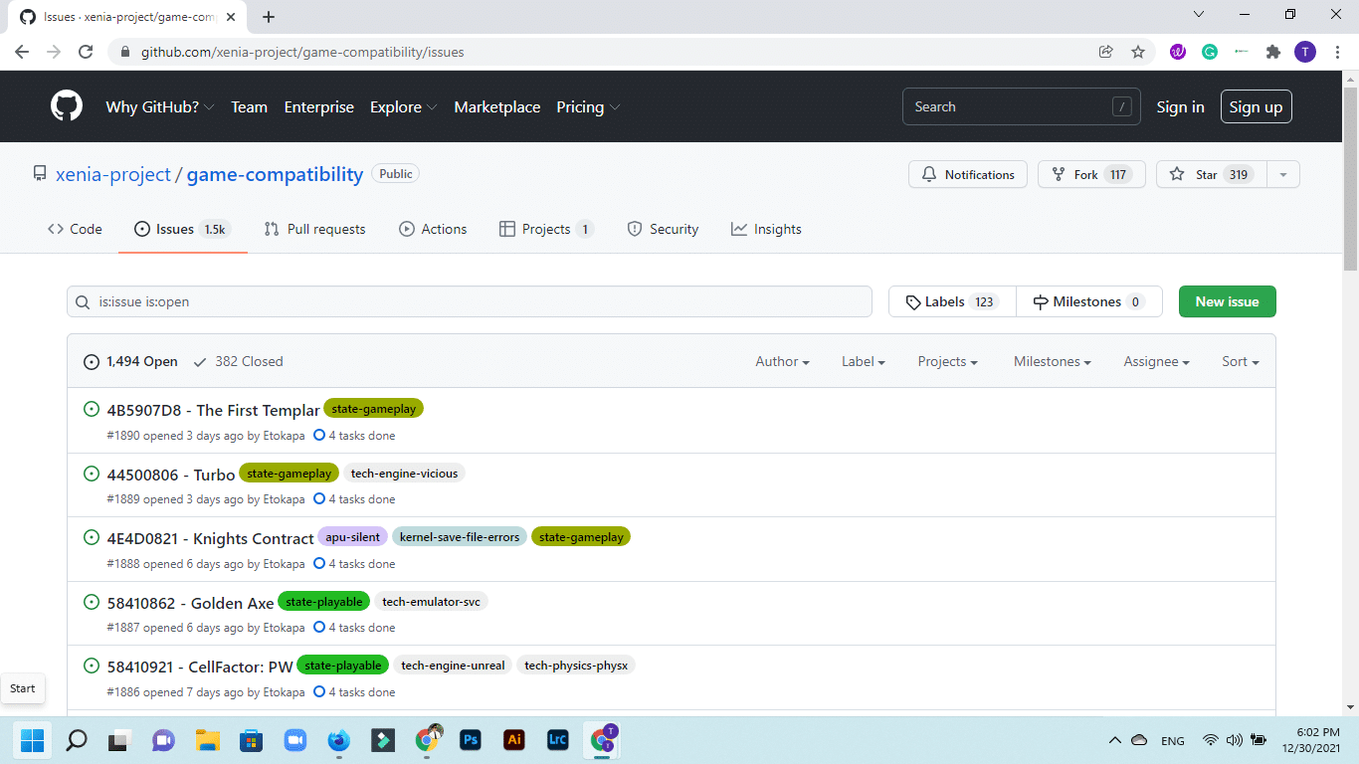Filter by Golden Axe's green state-playable label
Viewport: 1359px width, 764px height.
(323, 601)
